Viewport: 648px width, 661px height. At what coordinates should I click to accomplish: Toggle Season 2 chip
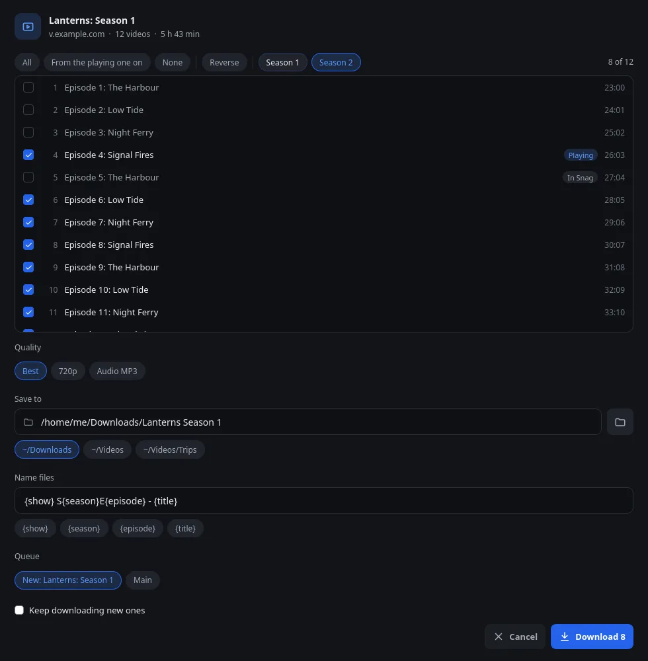pyautogui.click(x=336, y=62)
